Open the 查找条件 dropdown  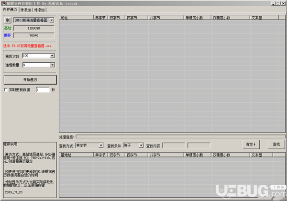(x=141, y=145)
